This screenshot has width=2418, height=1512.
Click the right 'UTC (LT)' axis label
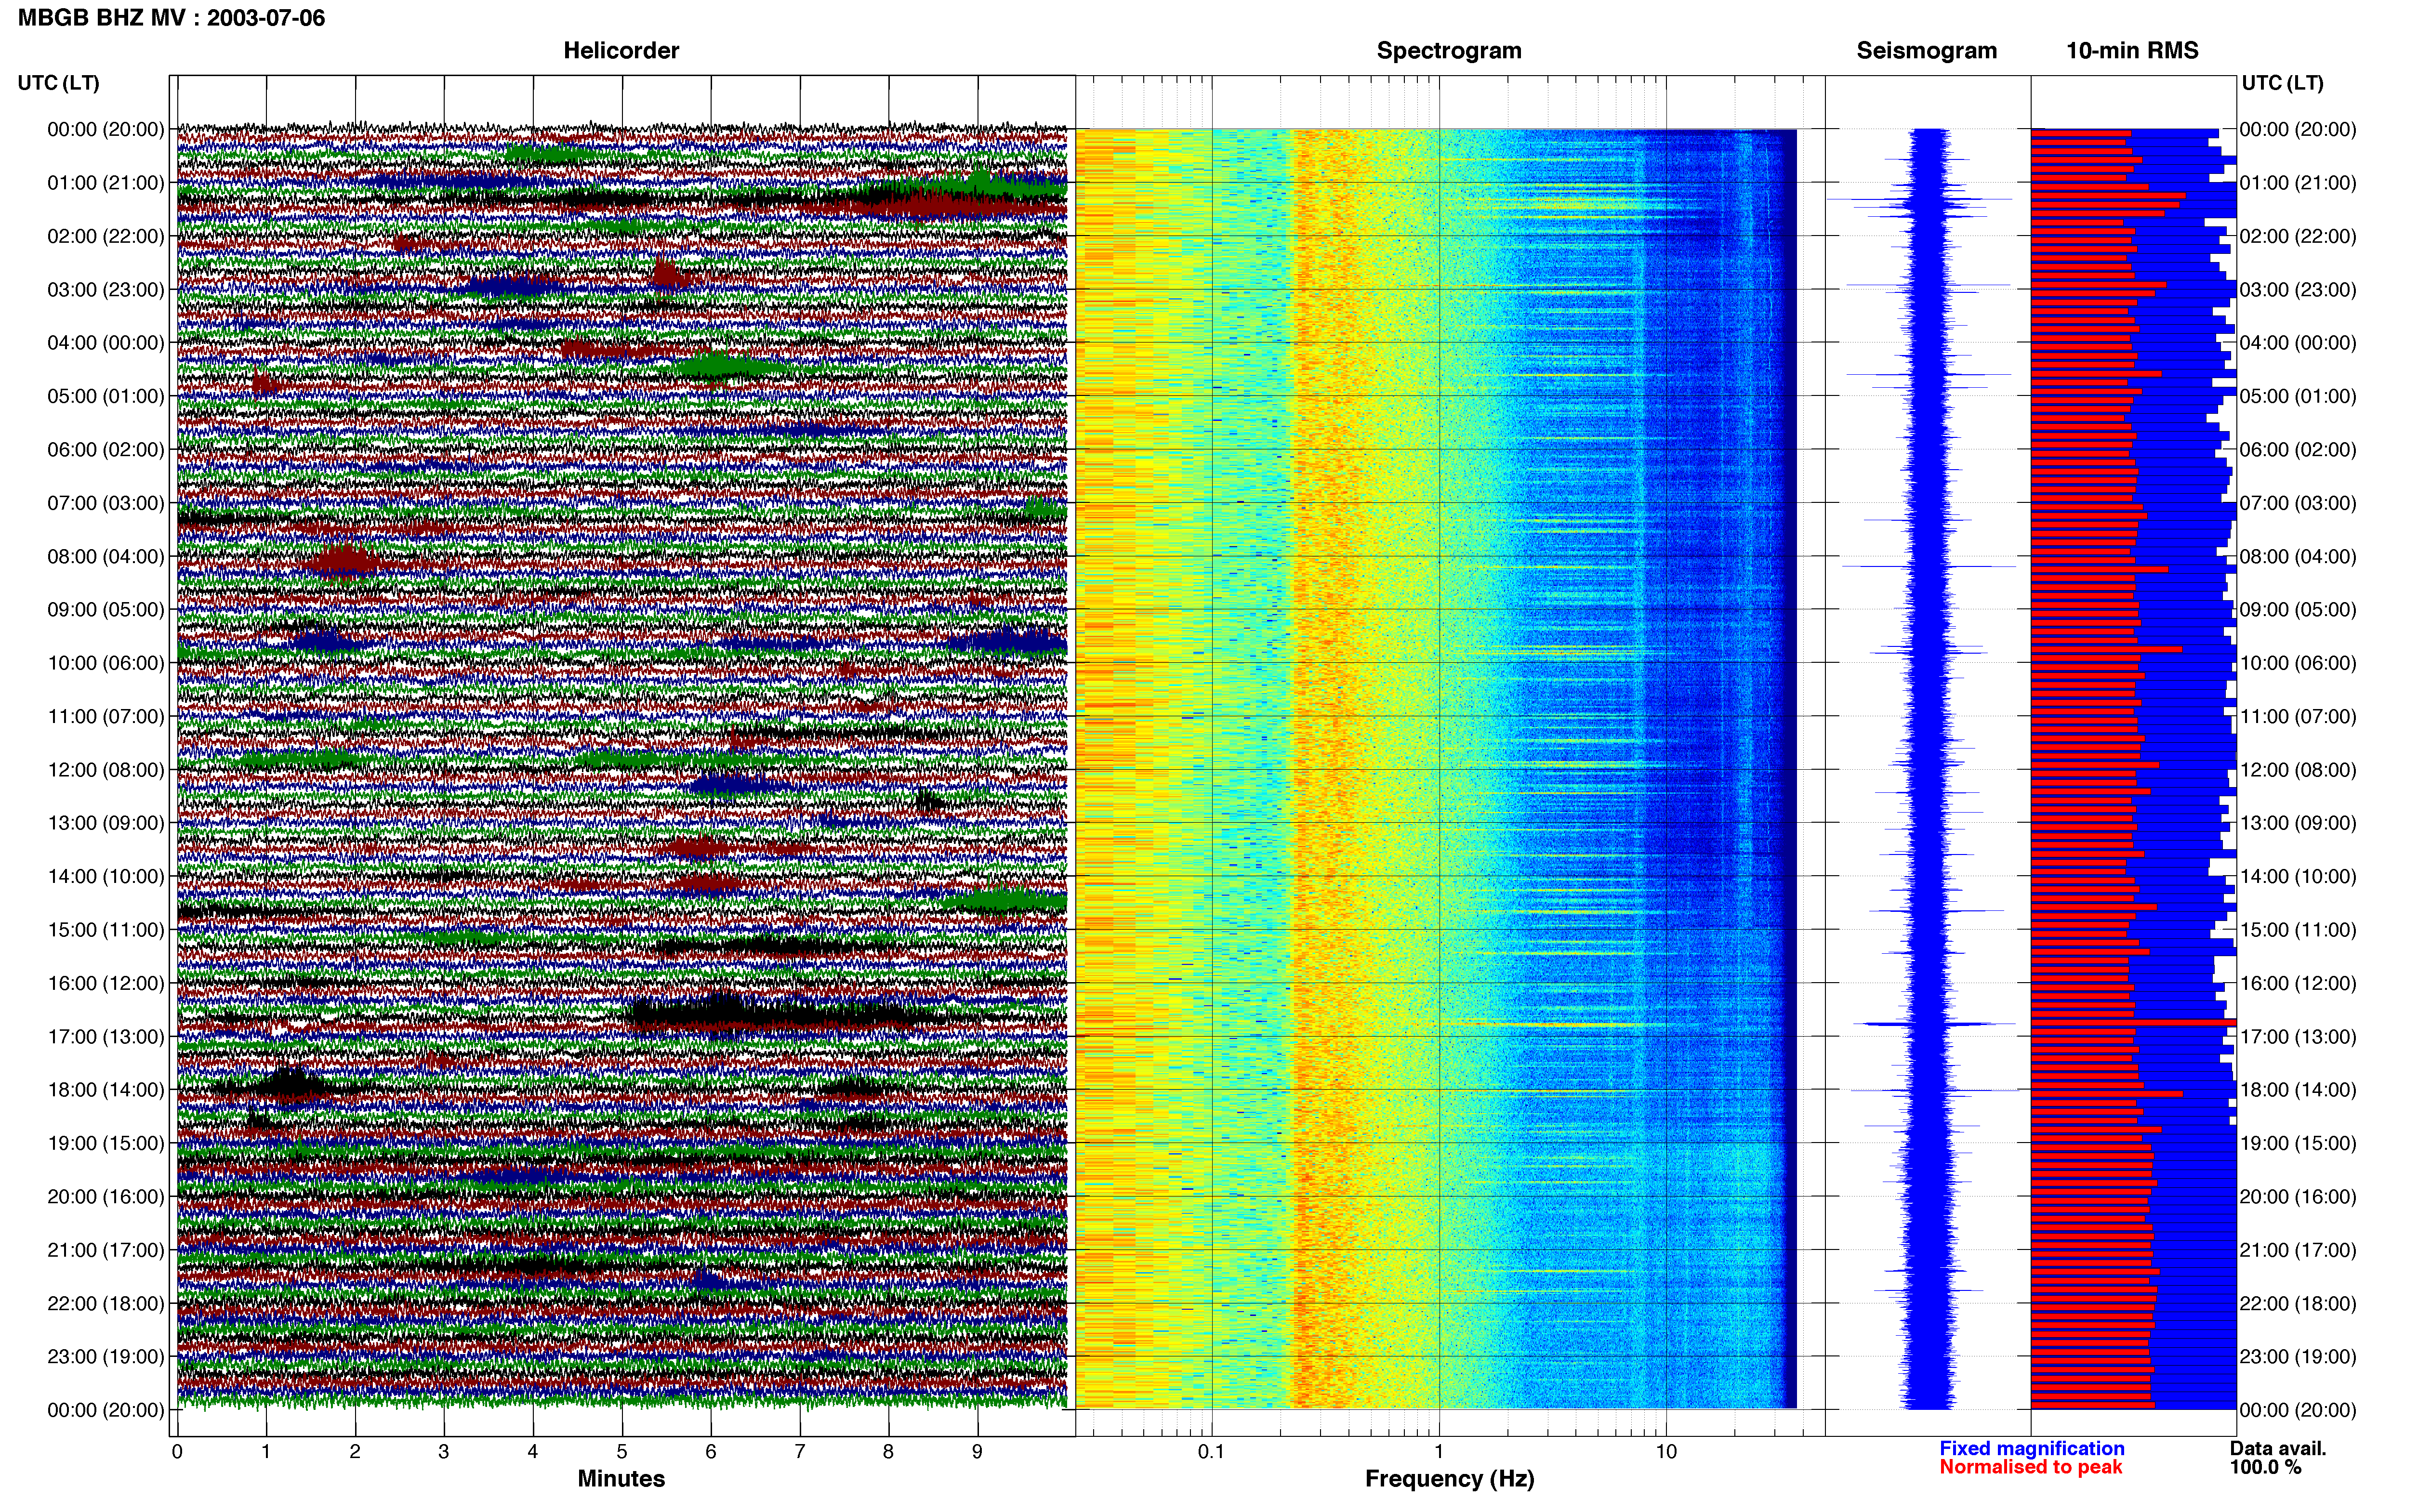2282,83
